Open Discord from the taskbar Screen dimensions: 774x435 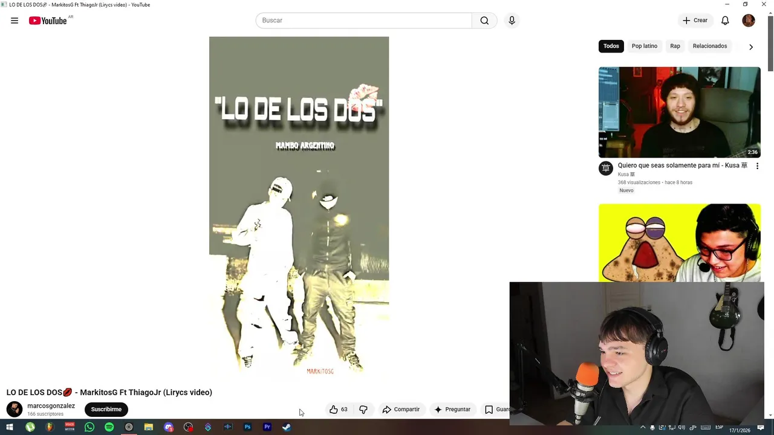[169, 427]
